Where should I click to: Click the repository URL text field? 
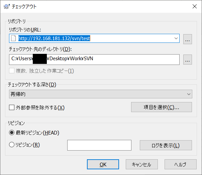(94, 38)
